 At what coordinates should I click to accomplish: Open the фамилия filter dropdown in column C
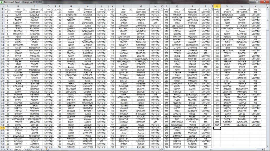41,9
